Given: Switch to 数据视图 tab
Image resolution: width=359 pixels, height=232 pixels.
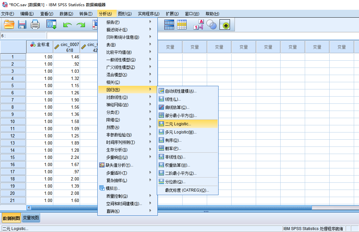Looking at the screenshot, I should (x=11, y=218).
